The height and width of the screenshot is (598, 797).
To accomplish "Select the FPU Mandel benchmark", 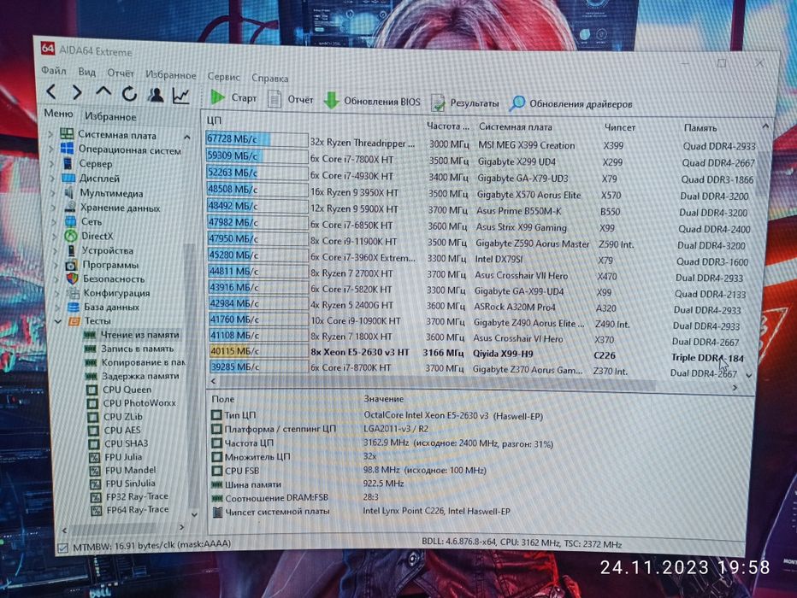I will pyautogui.click(x=123, y=470).
